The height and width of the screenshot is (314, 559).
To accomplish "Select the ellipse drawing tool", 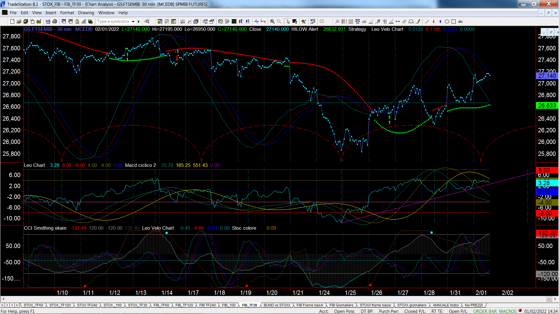I will click(x=447, y=22).
